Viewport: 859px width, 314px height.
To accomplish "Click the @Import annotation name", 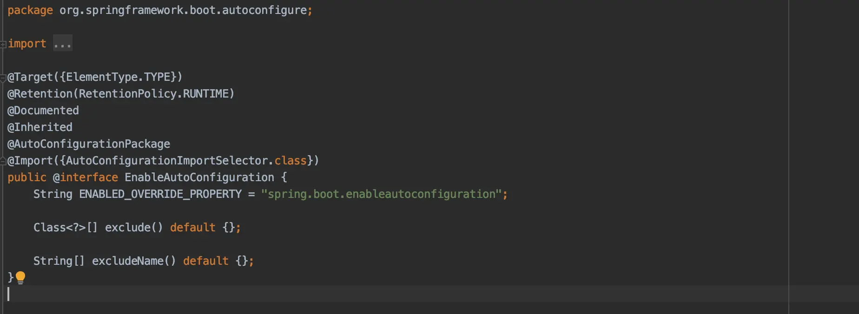I will coord(30,160).
